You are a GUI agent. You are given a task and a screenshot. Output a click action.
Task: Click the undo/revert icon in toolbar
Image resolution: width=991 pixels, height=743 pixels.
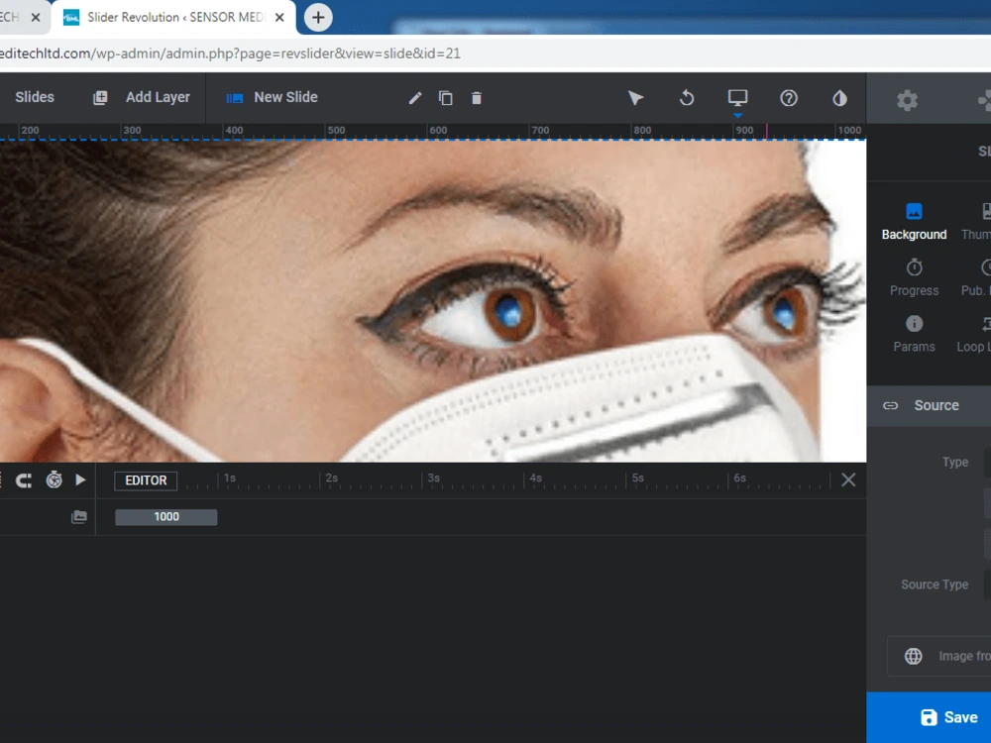pos(687,98)
